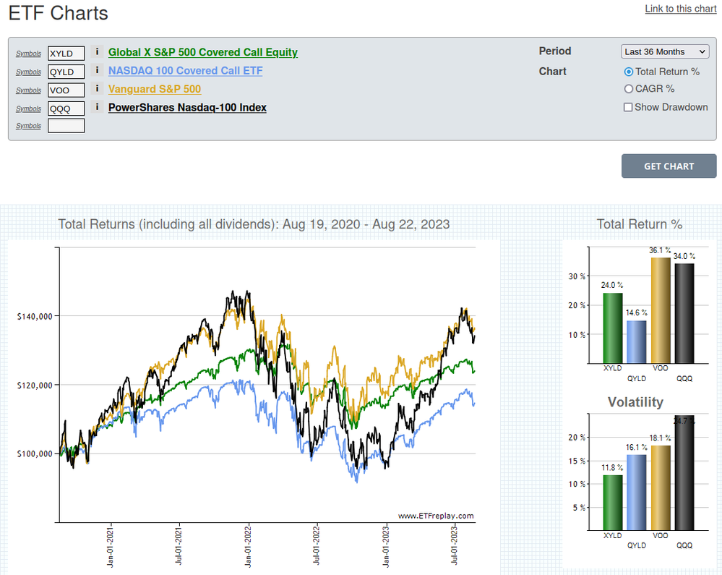
Task: Click the info icon beside QYLD
Action: [x=97, y=71]
